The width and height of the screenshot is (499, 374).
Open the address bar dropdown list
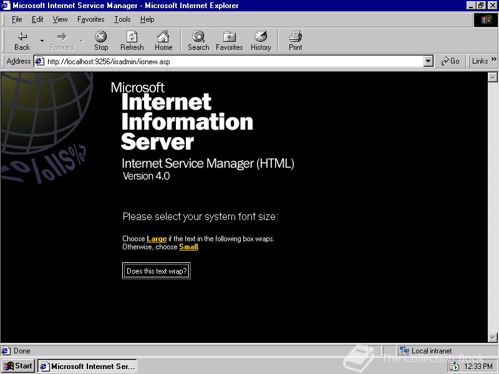coord(429,61)
